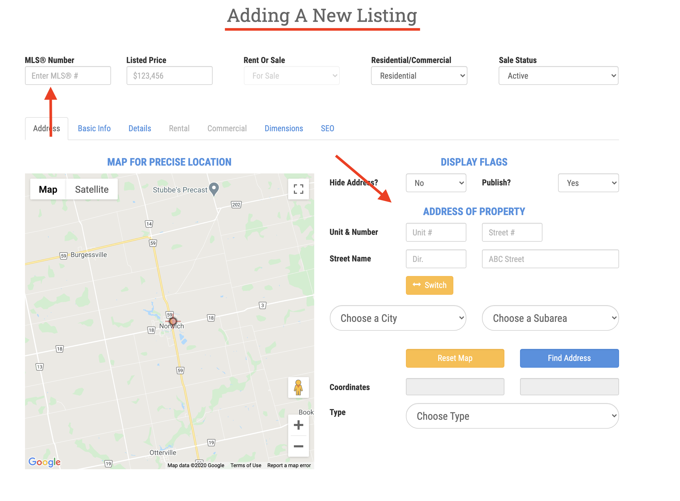
Task: Click the Switch button arrows icon
Action: pyautogui.click(x=417, y=285)
